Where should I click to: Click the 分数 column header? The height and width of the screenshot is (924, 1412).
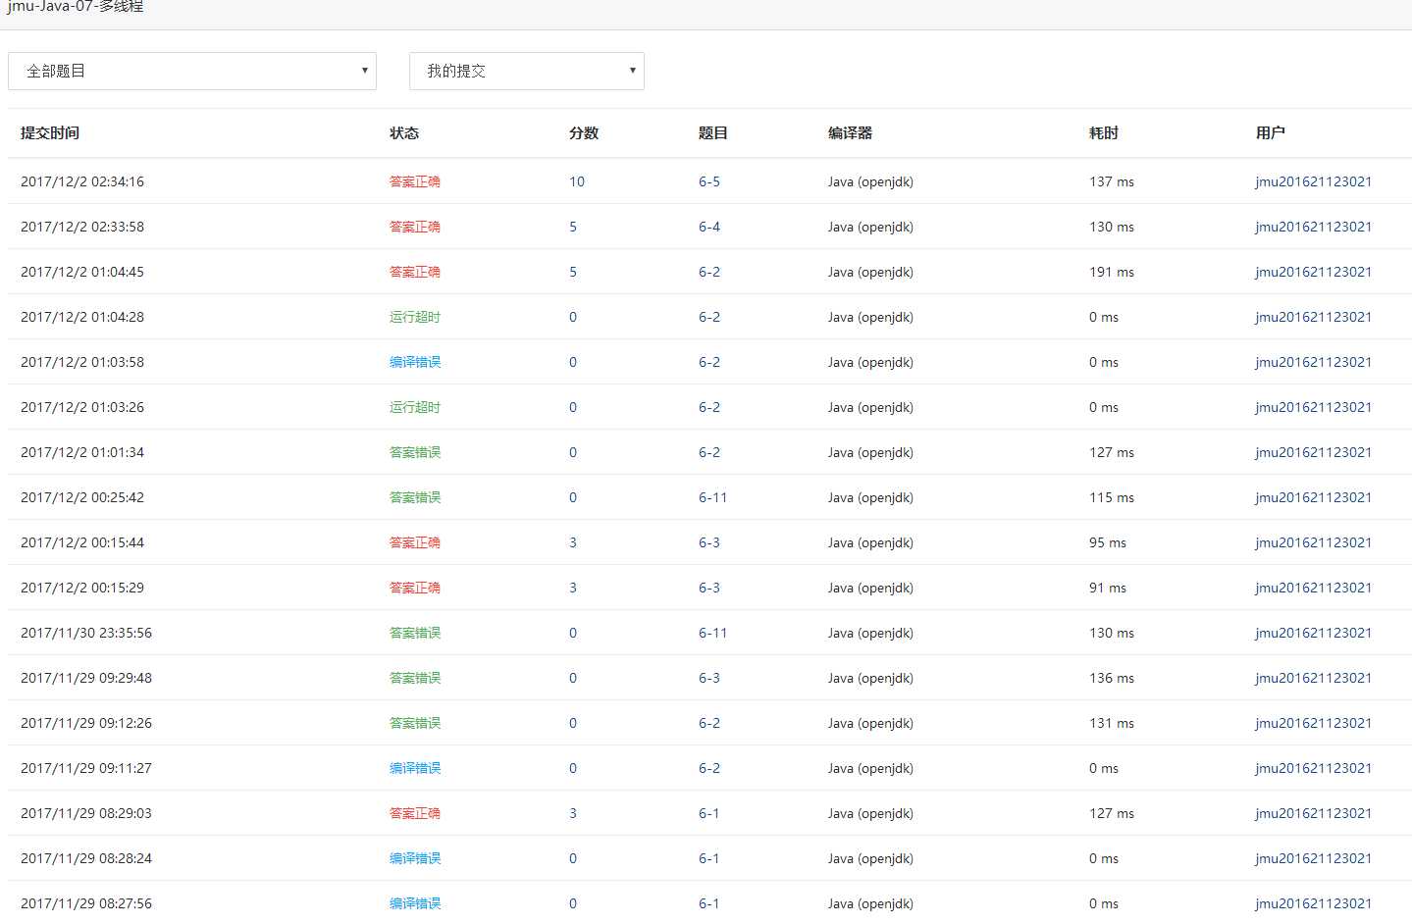click(584, 132)
